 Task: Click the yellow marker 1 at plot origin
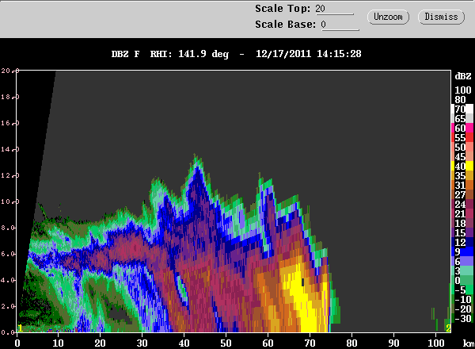click(20, 328)
